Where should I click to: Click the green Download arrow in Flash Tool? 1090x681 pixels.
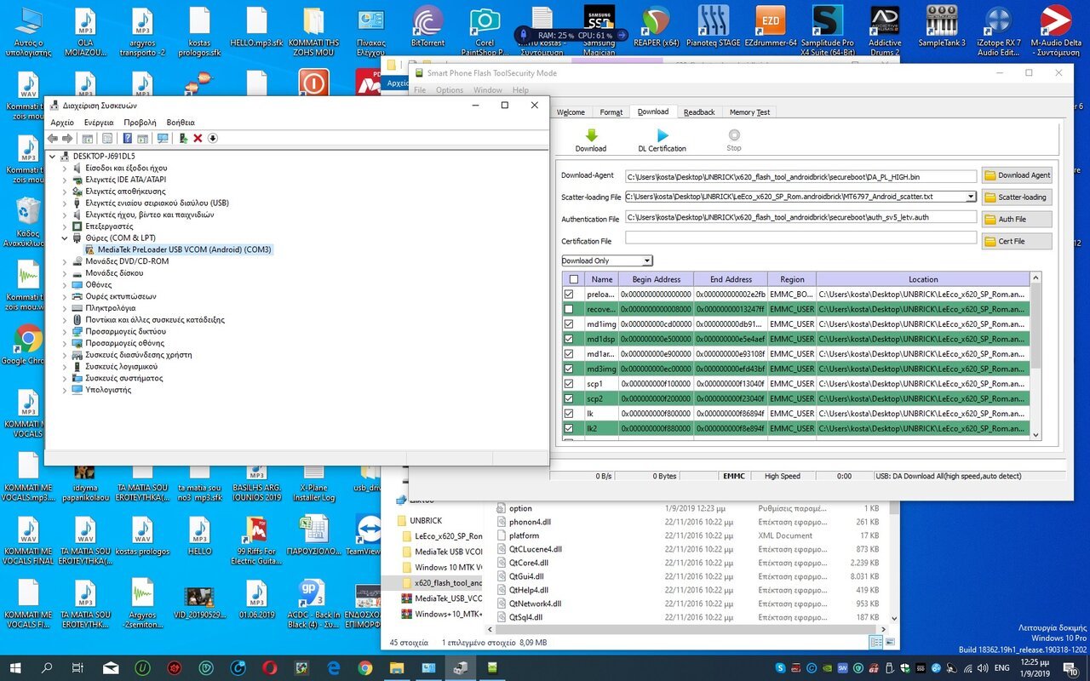coord(591,135)
